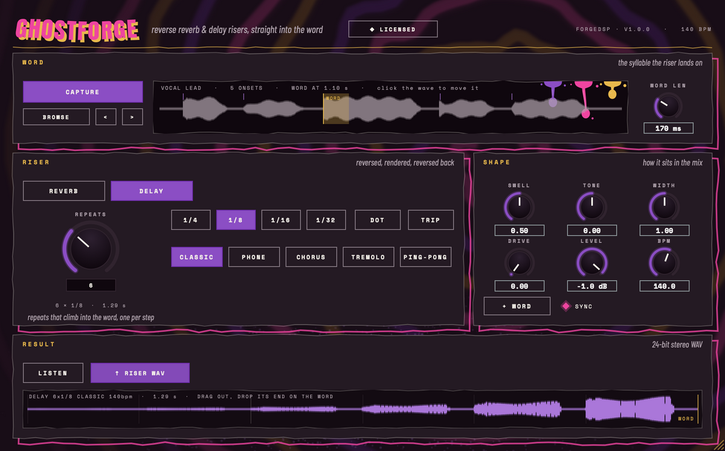
Task: Adjust the WIDTH knob
Action: coord(664,207)
